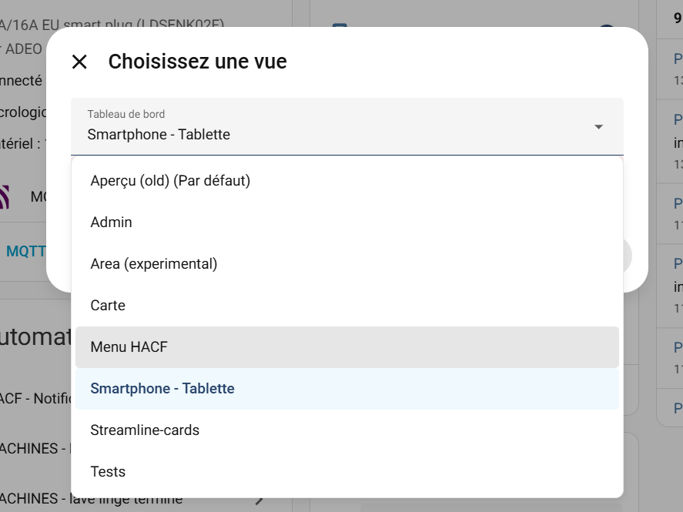Select the Carte dashboard entry
Screen dimensions: 683x512
tap(108, 306)
